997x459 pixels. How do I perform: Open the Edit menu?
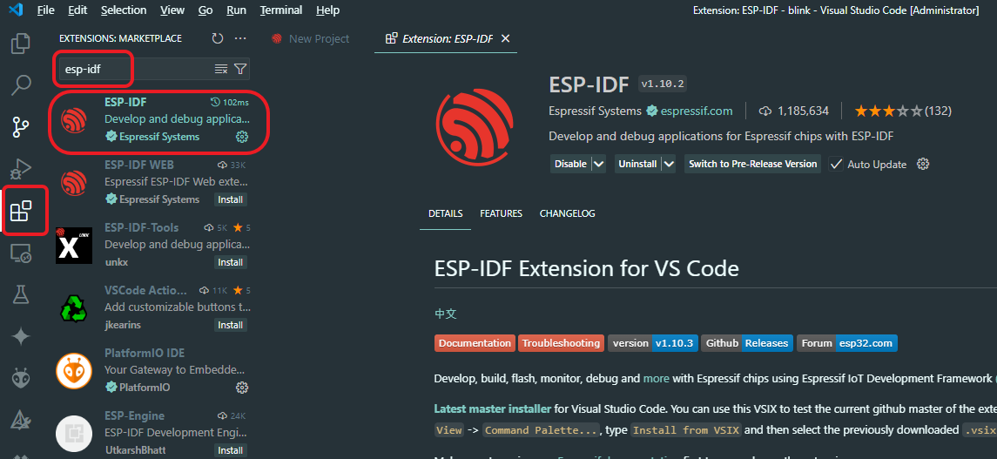[77, 10]
